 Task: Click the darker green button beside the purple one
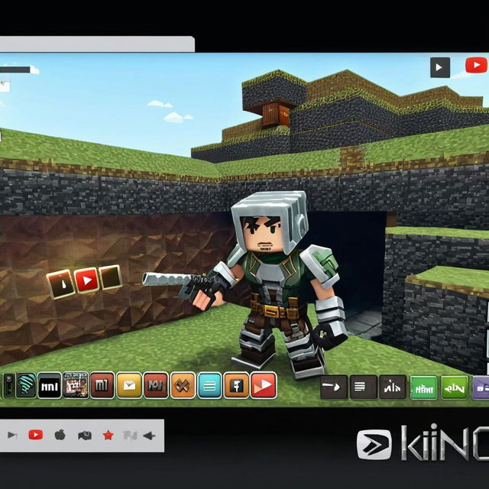pos(455,387)
